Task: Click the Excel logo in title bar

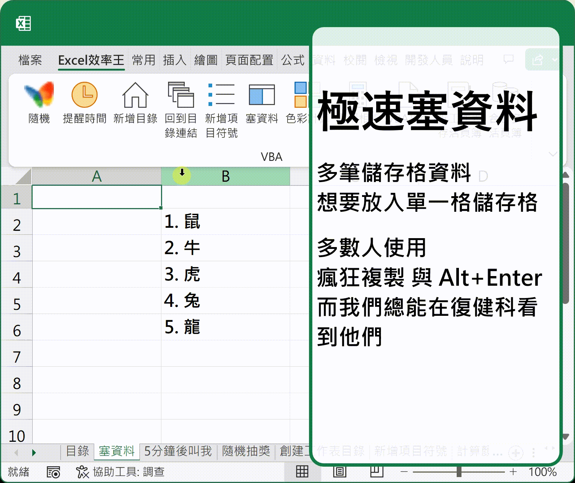Action: tap(23, 23)
